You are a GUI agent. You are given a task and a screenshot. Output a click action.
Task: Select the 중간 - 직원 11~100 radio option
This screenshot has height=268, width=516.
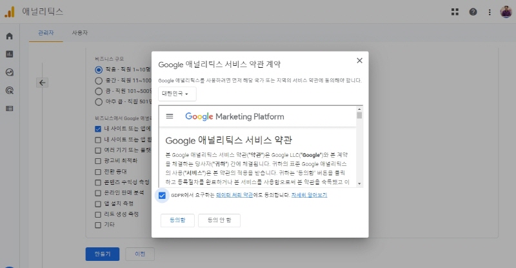pos(99,81)
